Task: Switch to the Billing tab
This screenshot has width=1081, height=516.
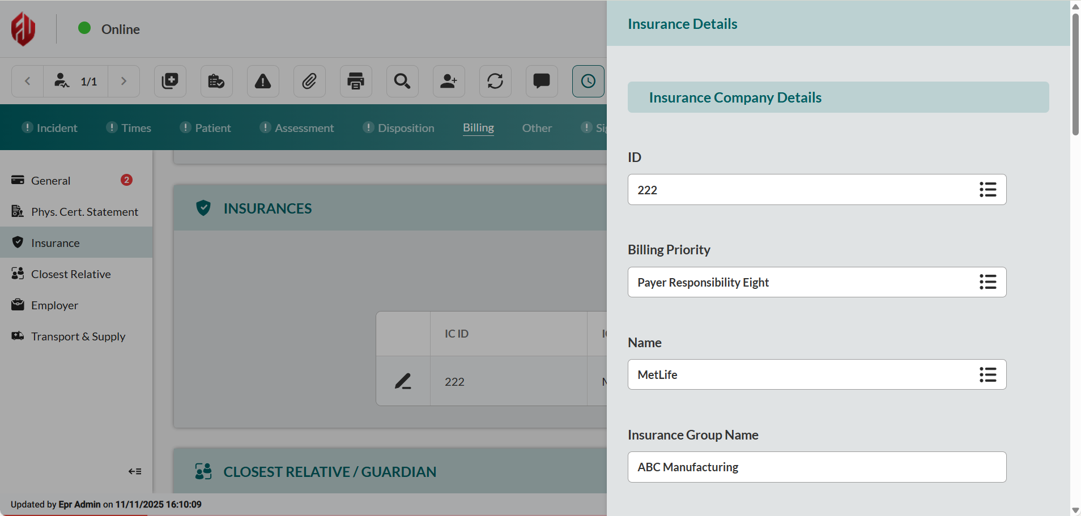Action: click(478, 128)
